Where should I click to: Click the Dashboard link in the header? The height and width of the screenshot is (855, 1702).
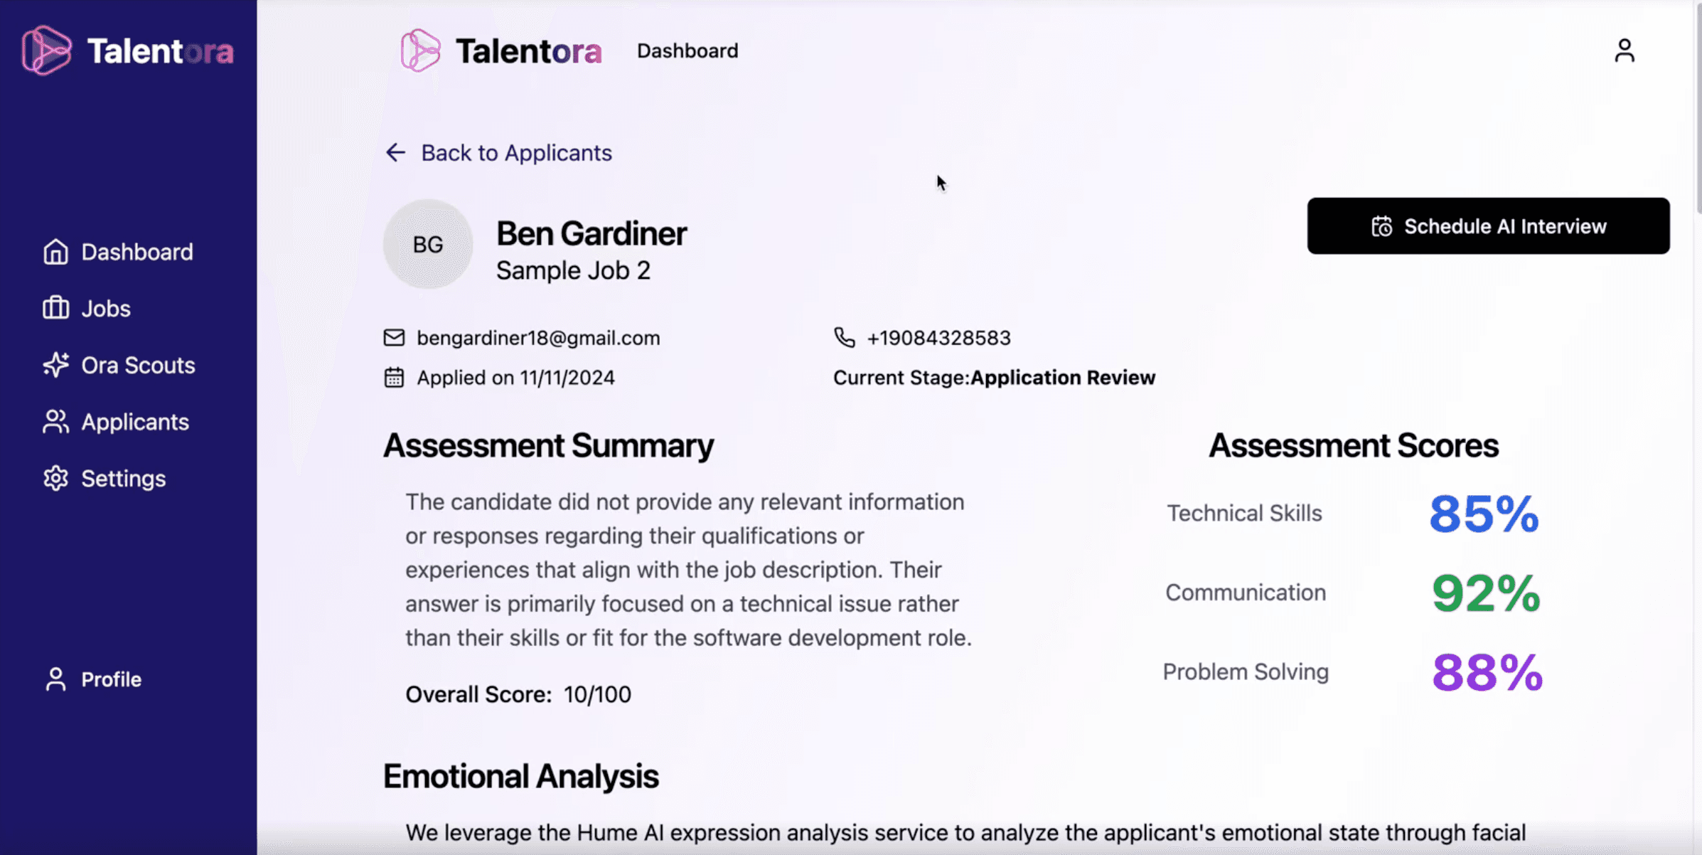coord(687,51)
